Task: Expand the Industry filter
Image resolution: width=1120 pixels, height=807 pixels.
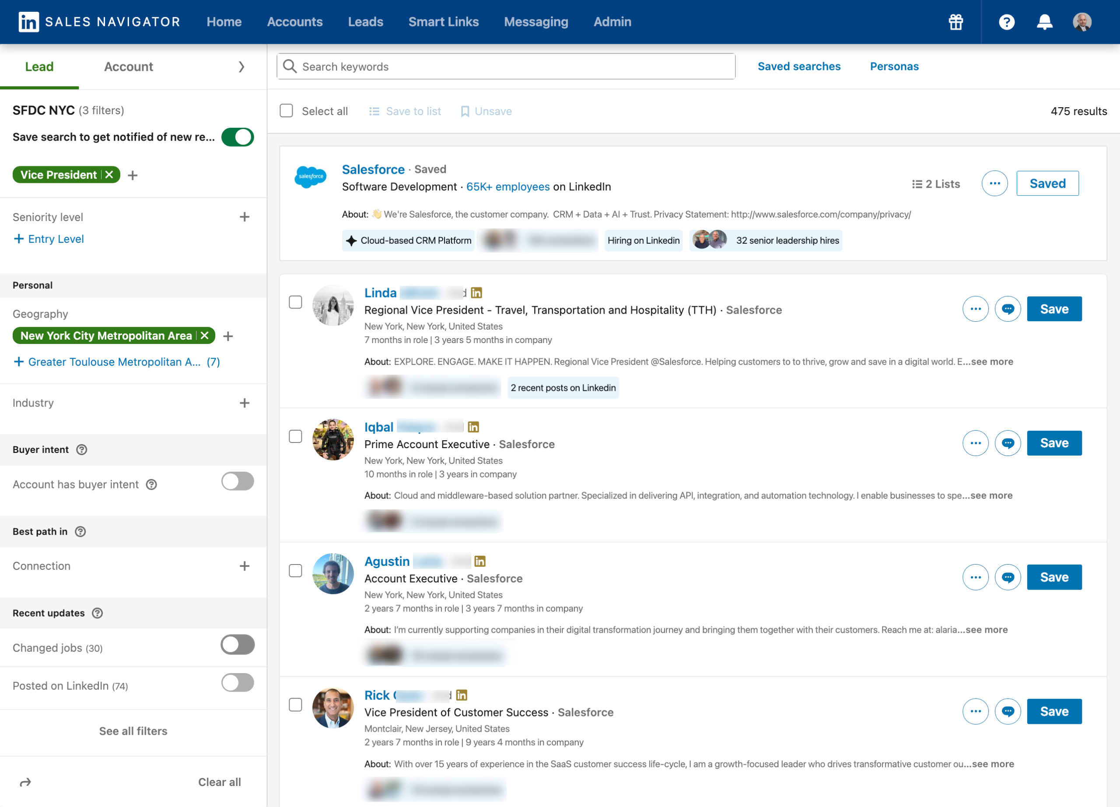Action: (245, 403)
